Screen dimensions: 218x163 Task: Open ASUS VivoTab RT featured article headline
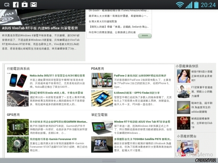click(40, 28)
